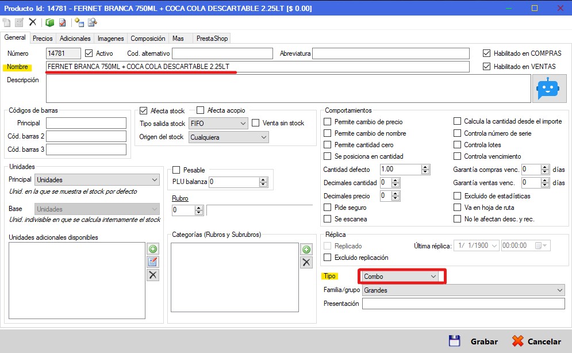Open the blue robot assistant button
The height and width of the screenshot is (353, 572).
click(x=549, y=89)
